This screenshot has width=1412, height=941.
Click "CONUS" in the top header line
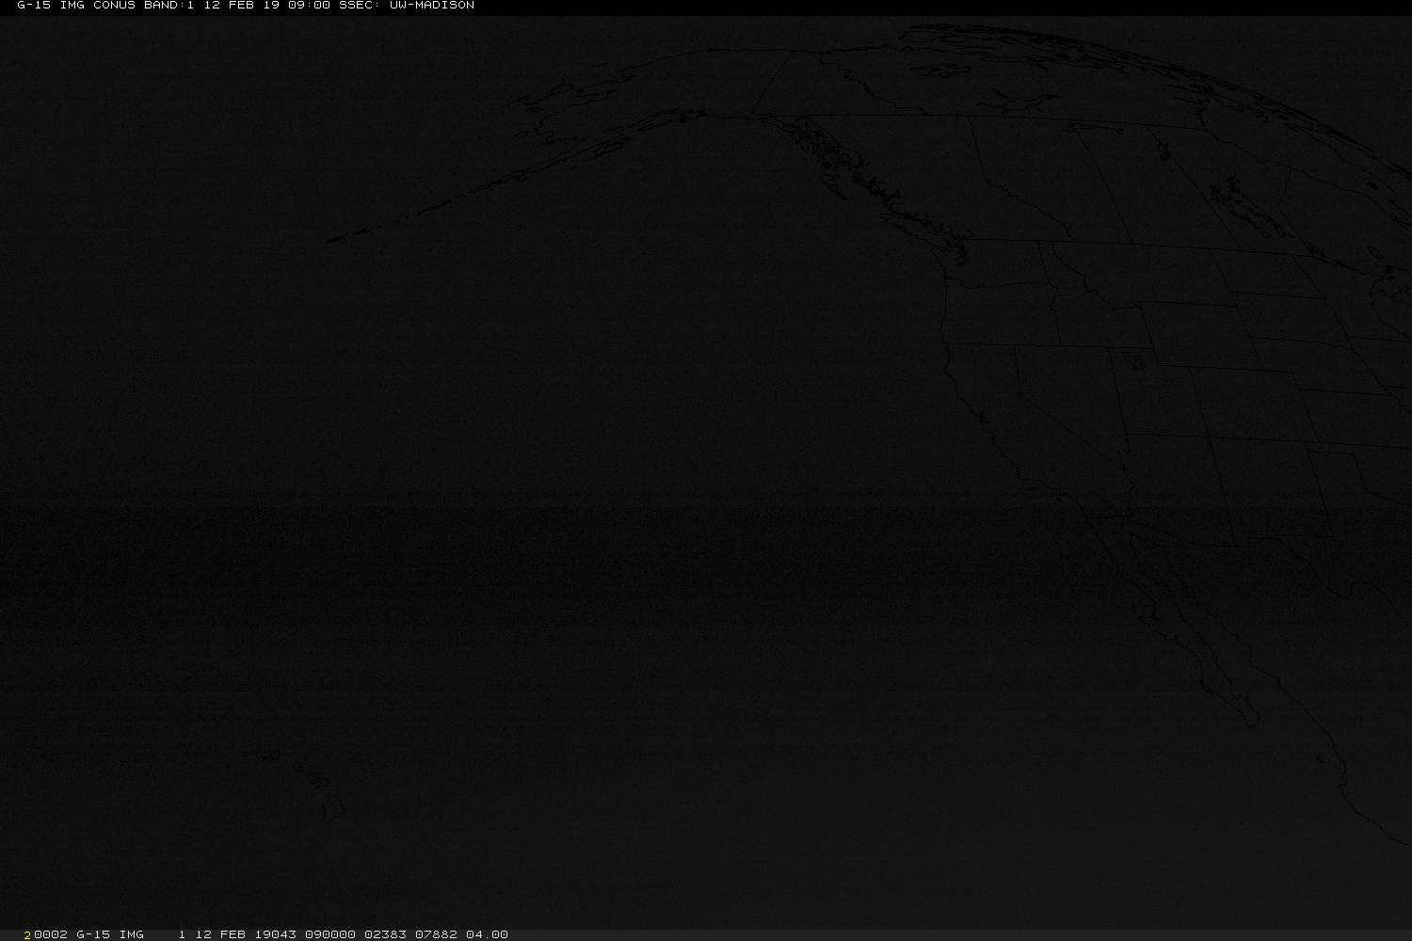click(x=114, y=6)
